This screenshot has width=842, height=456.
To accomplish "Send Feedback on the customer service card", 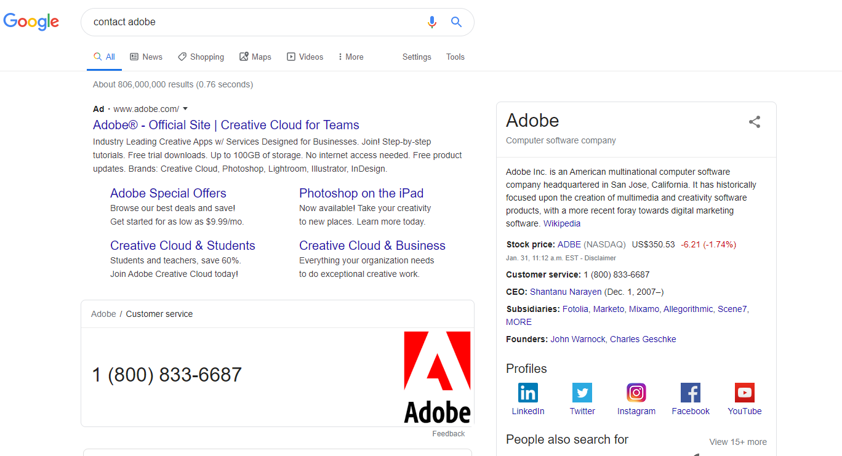I will tap(449, 434).
